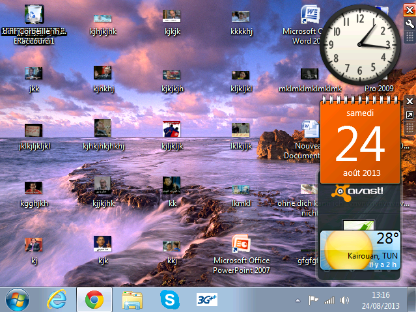Open the jklkjljkljkl image file
The width and height of the screenshot is (416, 312).
pyautogui.click(x=34, y=130)
